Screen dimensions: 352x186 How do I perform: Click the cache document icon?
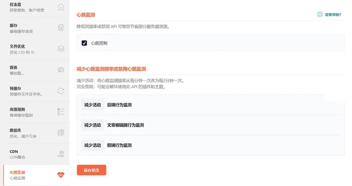pos(61,28)
